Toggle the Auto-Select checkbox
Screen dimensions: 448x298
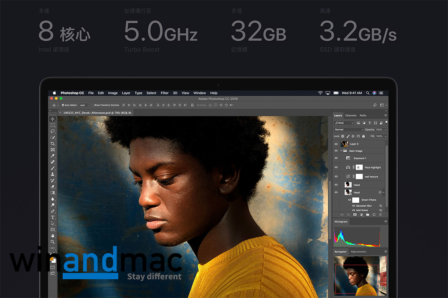tap(63, 105)
